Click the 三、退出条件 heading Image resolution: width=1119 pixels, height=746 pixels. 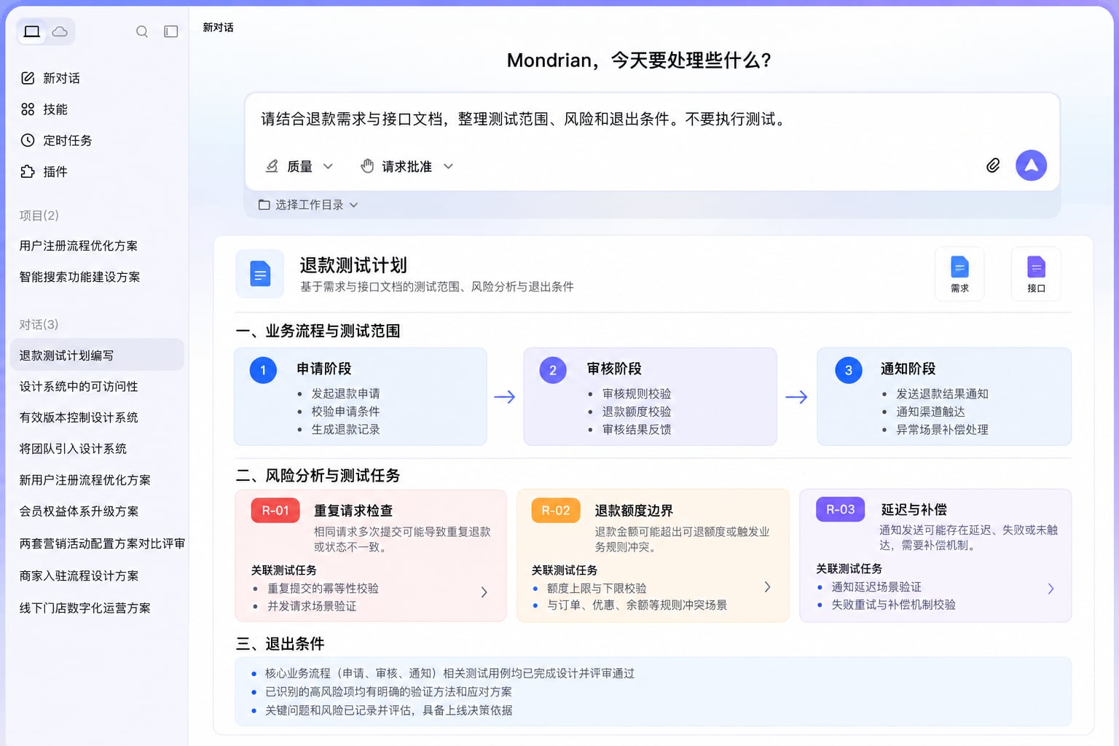[280, 644]
